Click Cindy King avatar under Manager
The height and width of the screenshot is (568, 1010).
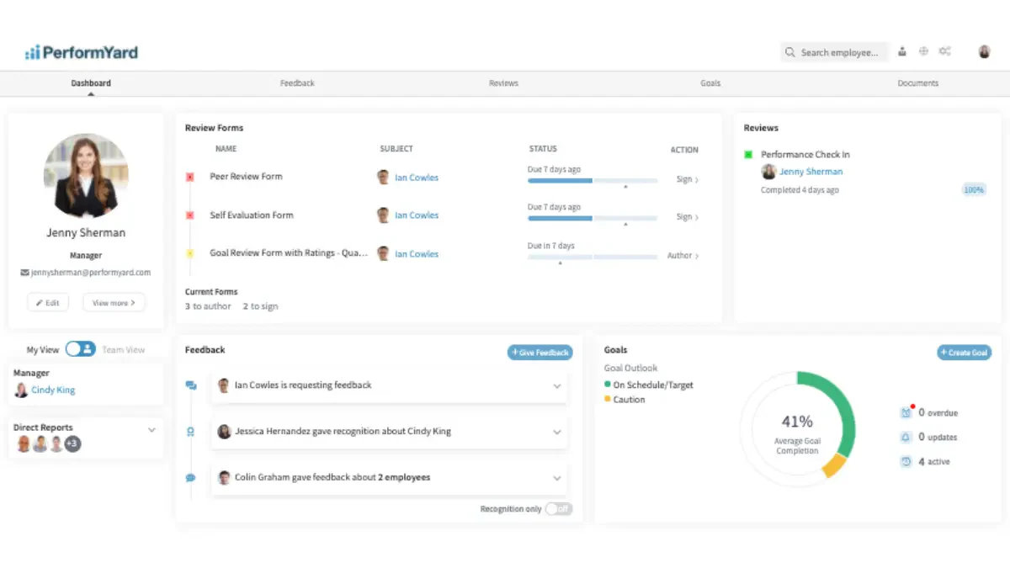click(21, 390)
